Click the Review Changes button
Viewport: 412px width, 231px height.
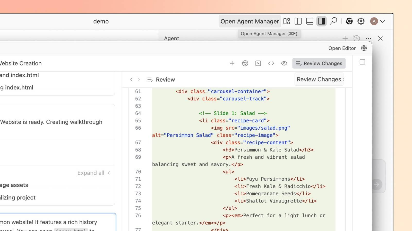pos(319,63)
